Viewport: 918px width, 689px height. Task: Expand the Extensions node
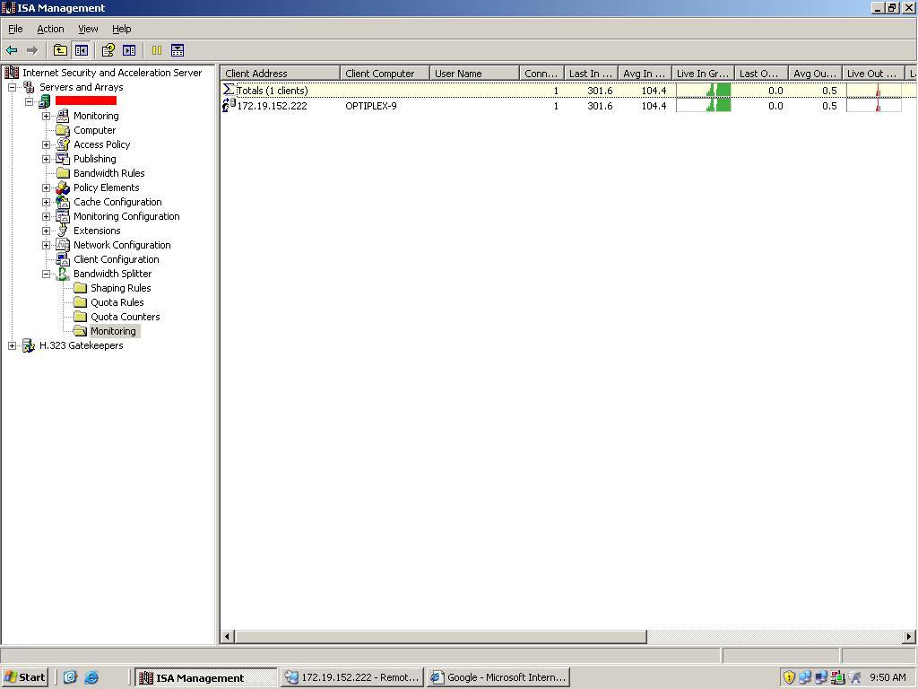coord(46,231)
